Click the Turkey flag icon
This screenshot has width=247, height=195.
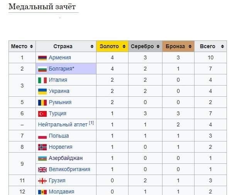(42, 114)
